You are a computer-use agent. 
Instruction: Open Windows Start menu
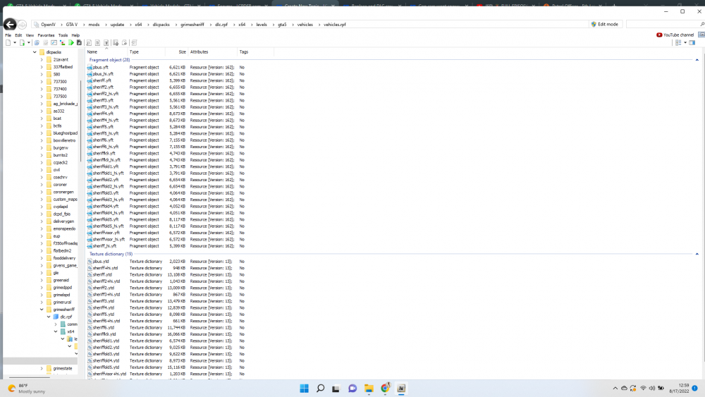click(305, 389)
